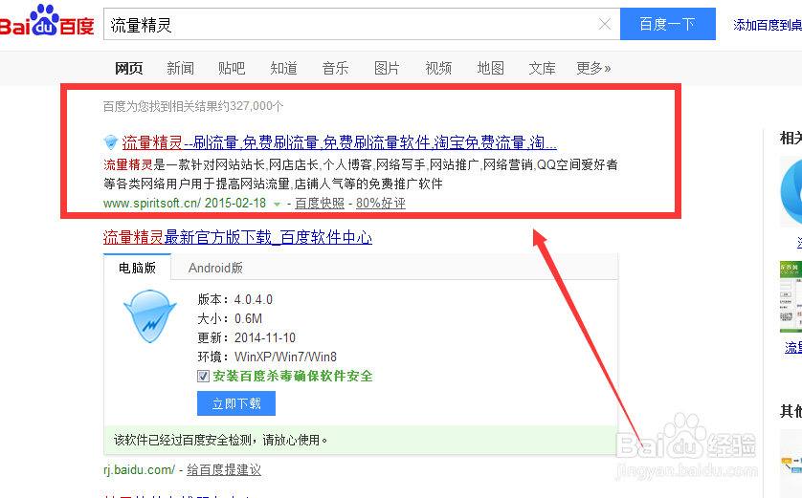Screen dimensions: 802x498
Task: Click the 环境: WinXP/Win7/Win8 text
Action: pos(267,357)
